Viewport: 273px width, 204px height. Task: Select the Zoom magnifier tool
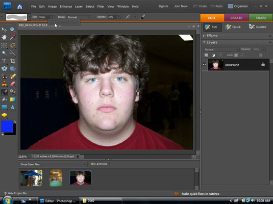13,30
